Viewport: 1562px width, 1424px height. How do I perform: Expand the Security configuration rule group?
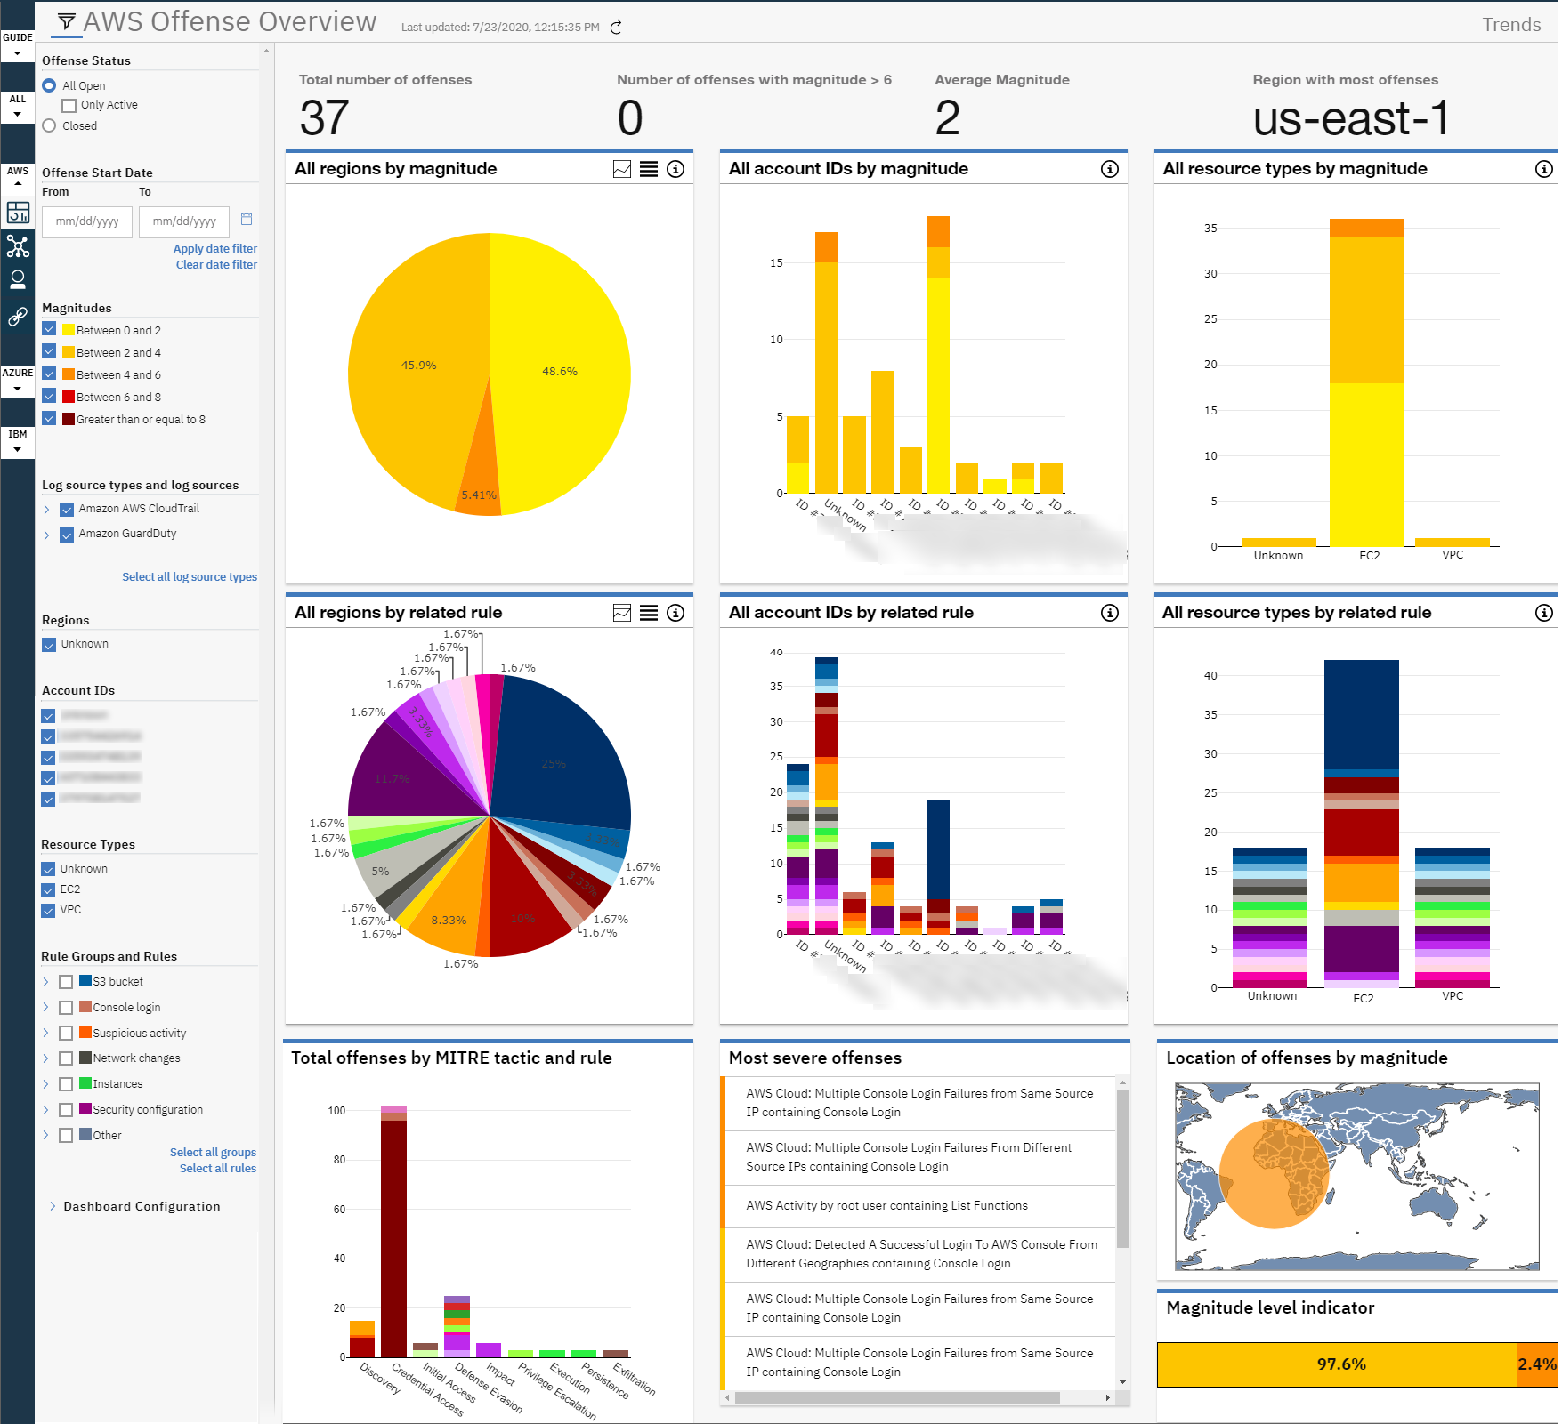45,1110
